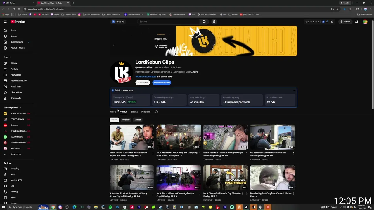Open YouTube Music from sidebar
This screenshot has height=210, width=374.
[17, 48]
